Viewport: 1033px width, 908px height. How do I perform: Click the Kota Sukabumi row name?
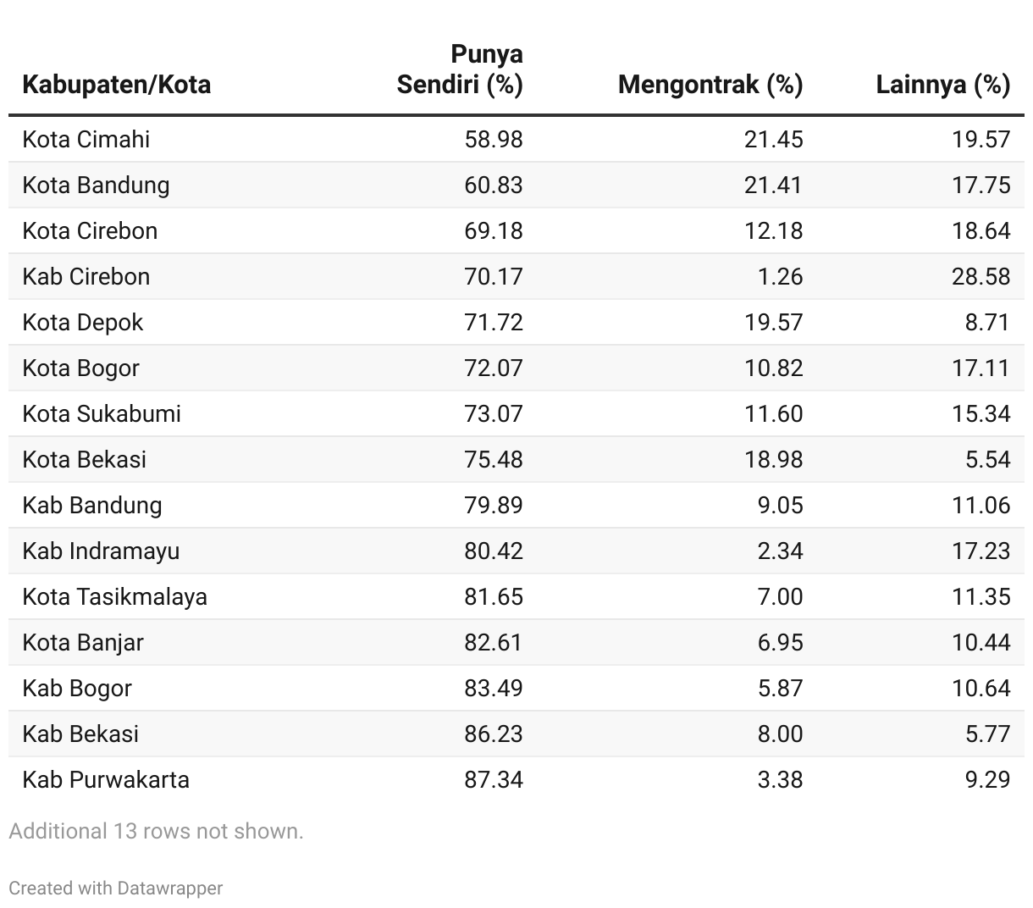tap(102, 413)
